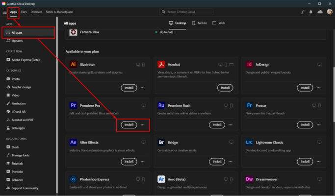
Task: Install Fresco app
Action: point(305,125)
